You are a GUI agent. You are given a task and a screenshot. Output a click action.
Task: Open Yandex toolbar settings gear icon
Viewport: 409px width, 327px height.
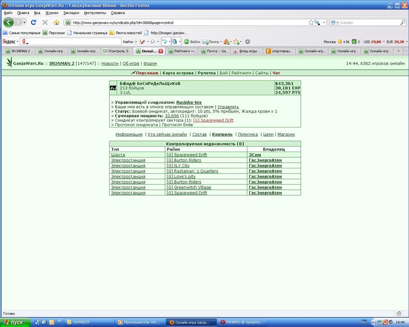[x=248, y=42]
